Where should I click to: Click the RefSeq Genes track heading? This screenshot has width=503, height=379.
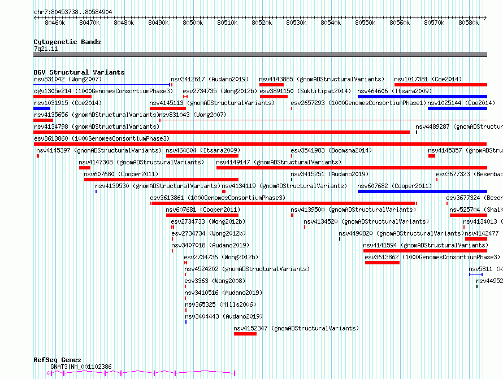(57, 360)
